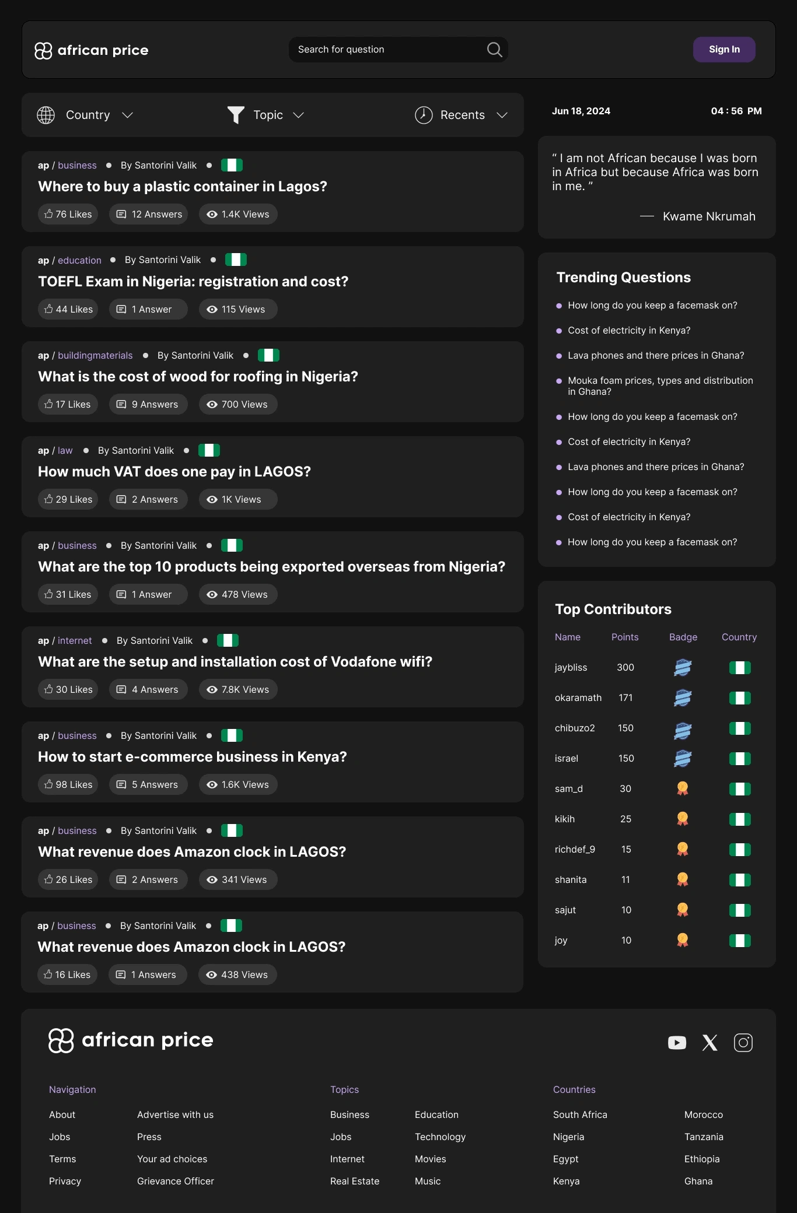
Task: Open the Instagram icon in footer
Action: point(743,1042)
